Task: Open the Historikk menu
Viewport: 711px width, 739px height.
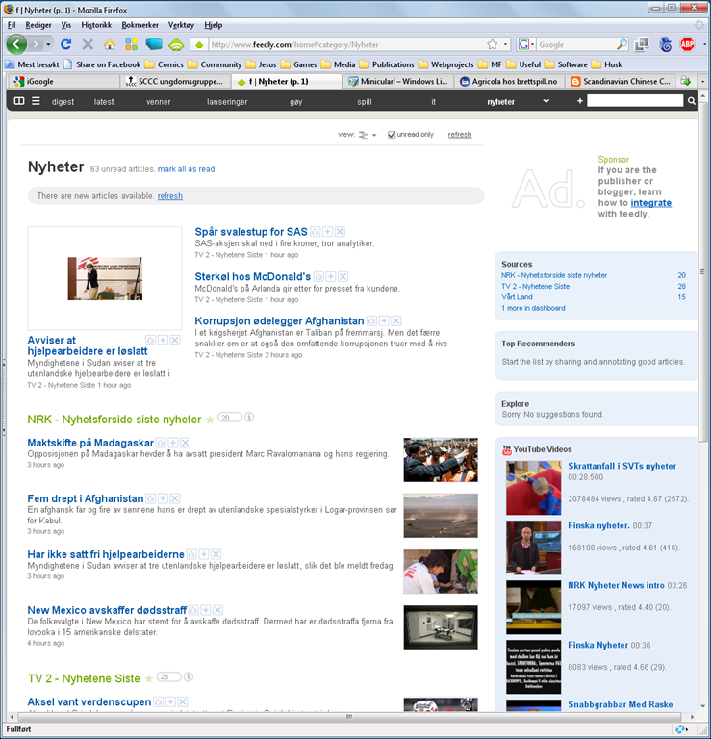Action: click(x=96, y=25)
